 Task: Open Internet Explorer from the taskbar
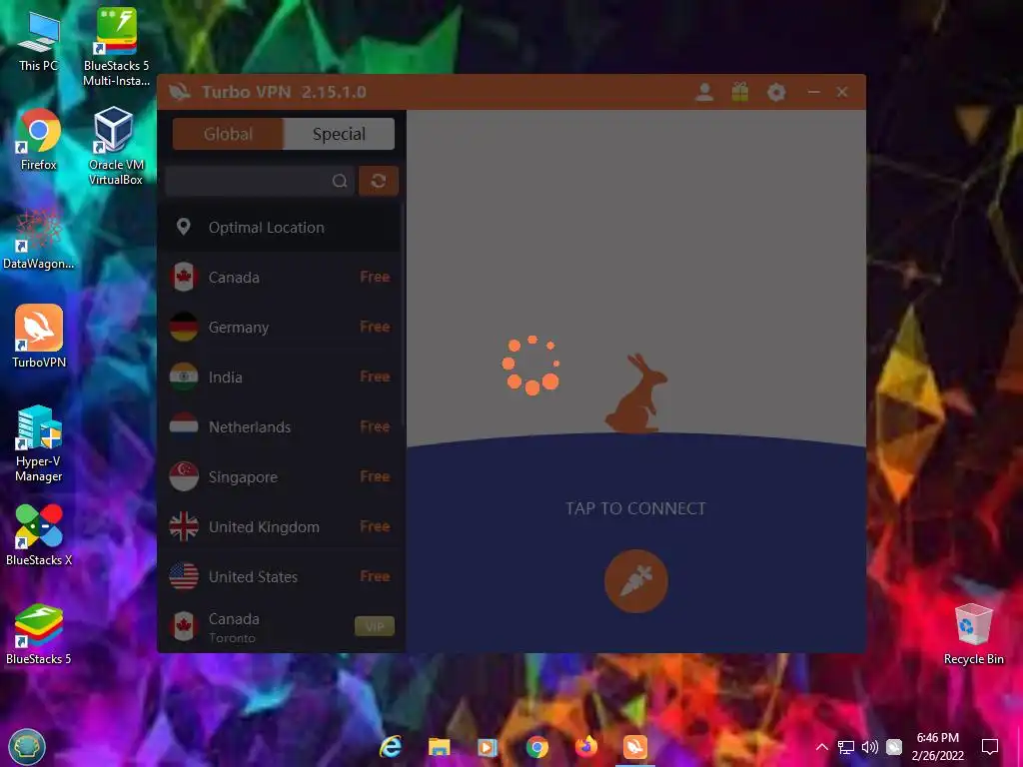pyautogui.click(x=391, y=747)
